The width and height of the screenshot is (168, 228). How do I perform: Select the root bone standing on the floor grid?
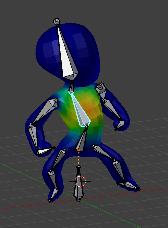click(79, 185)
